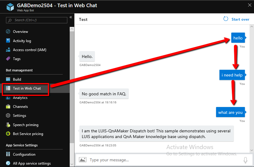254x167 pixels.
Task: Click the Test in Web Chat icon
Action: (8, 88)
